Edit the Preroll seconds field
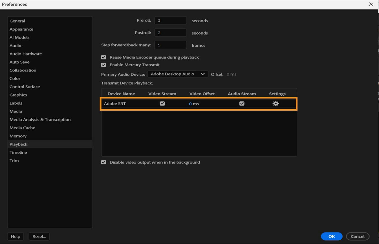Image resolution: width=379 pixels, height=244 pixels. [170, 20]
